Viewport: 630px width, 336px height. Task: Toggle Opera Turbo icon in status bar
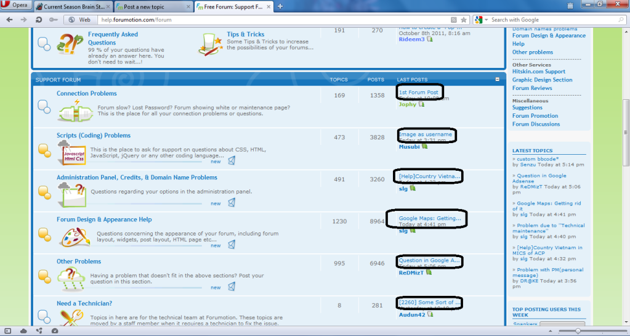55,331
